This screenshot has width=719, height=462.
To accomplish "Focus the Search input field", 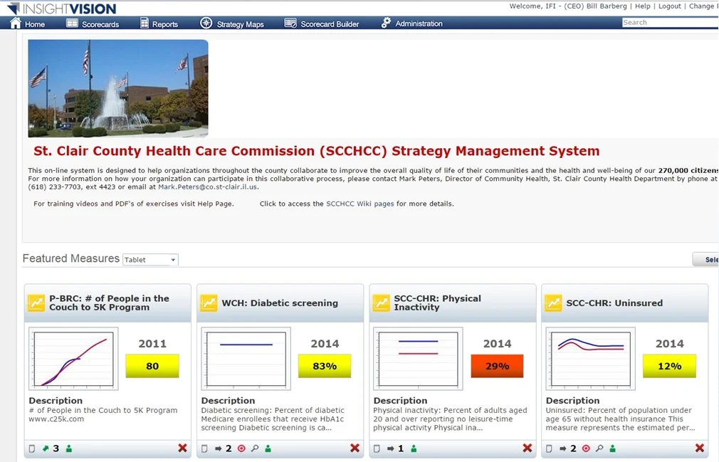I will tap(670, 23).
